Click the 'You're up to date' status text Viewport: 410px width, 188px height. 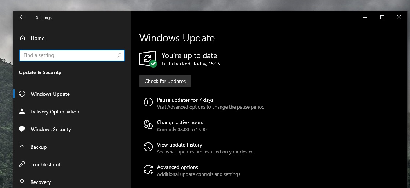(x=189, y=55)
